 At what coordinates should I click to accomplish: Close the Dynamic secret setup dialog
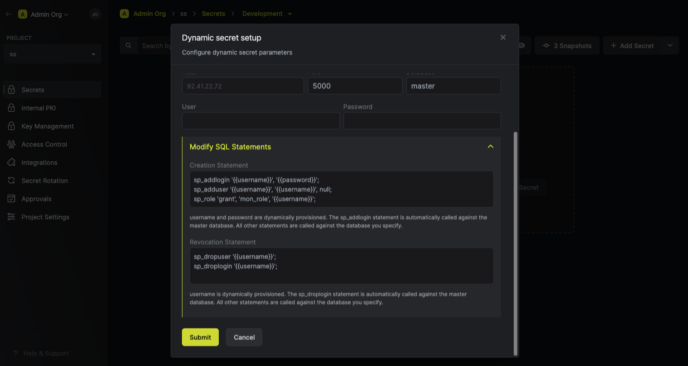[x=503, y=37]
